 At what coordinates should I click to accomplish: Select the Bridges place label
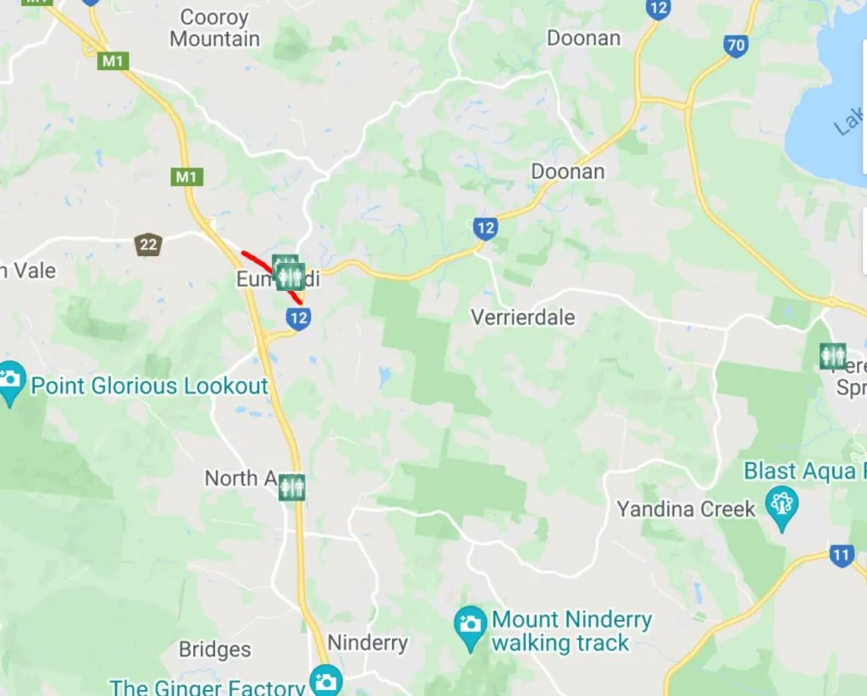point(214,650)
